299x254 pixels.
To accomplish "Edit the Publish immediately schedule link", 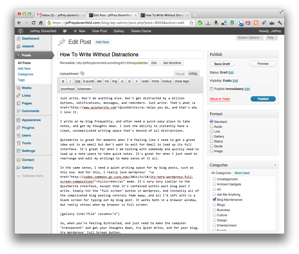I will point(247,89).
